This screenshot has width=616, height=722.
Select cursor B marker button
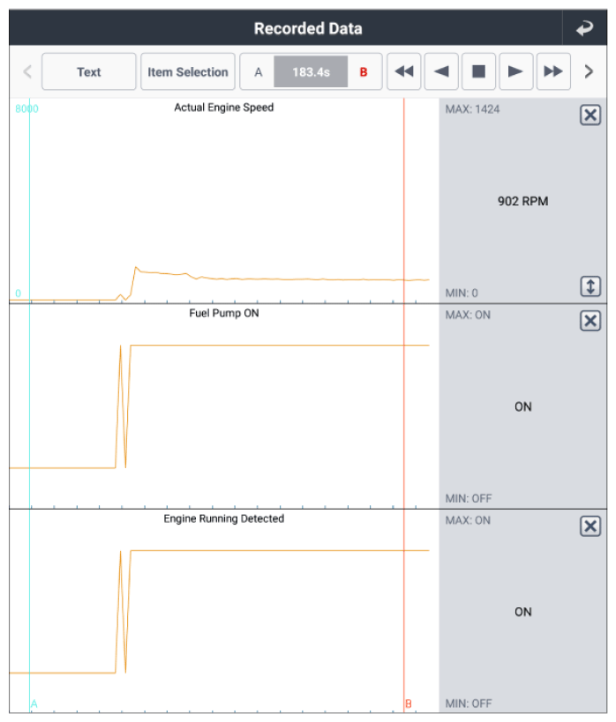pyautogui.click(x=364, y=72)
